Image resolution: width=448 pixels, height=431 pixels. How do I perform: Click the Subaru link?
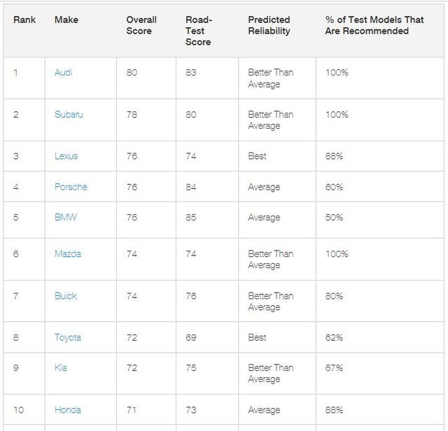[69, 115]
